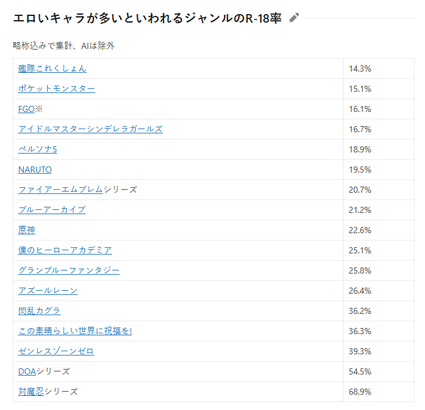Screen dimensions: 425x410
Task: Click the FGO link
Action: tap(26, 109)
